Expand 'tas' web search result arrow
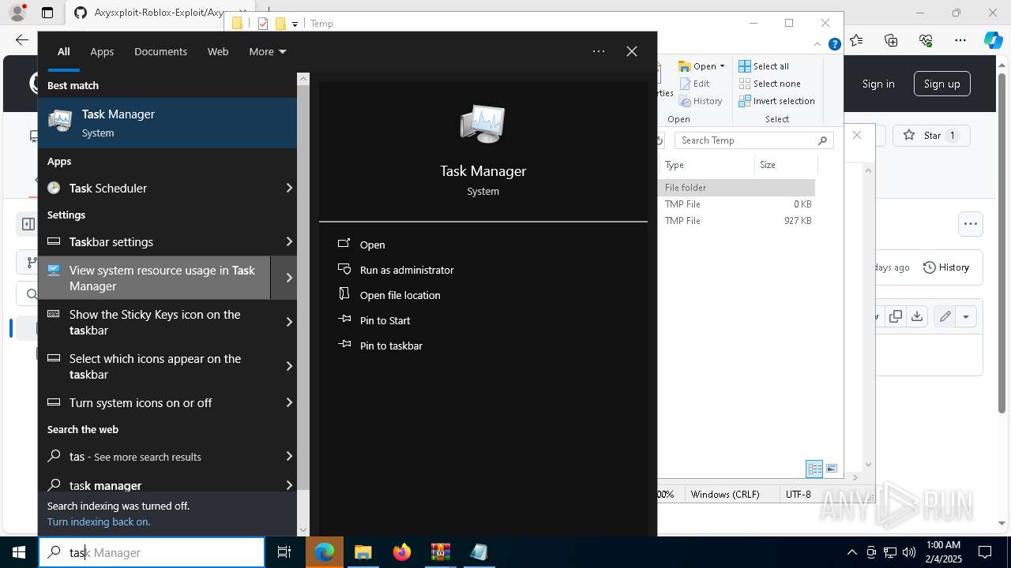The image size is (1011, 568). 289,456
